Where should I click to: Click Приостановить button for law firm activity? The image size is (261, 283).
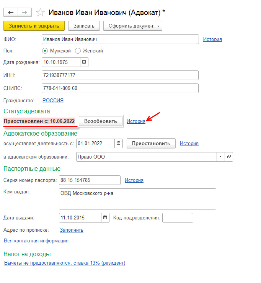tap(151, 144)
